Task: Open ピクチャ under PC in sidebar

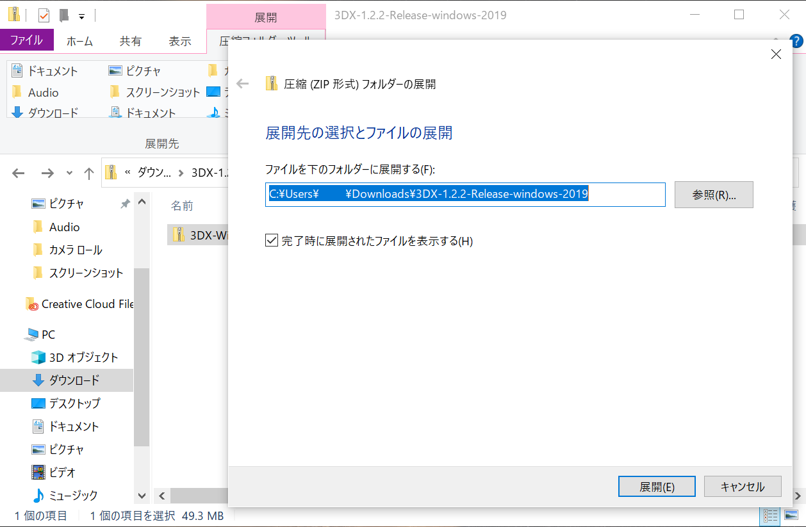Action: pos(58,450)
